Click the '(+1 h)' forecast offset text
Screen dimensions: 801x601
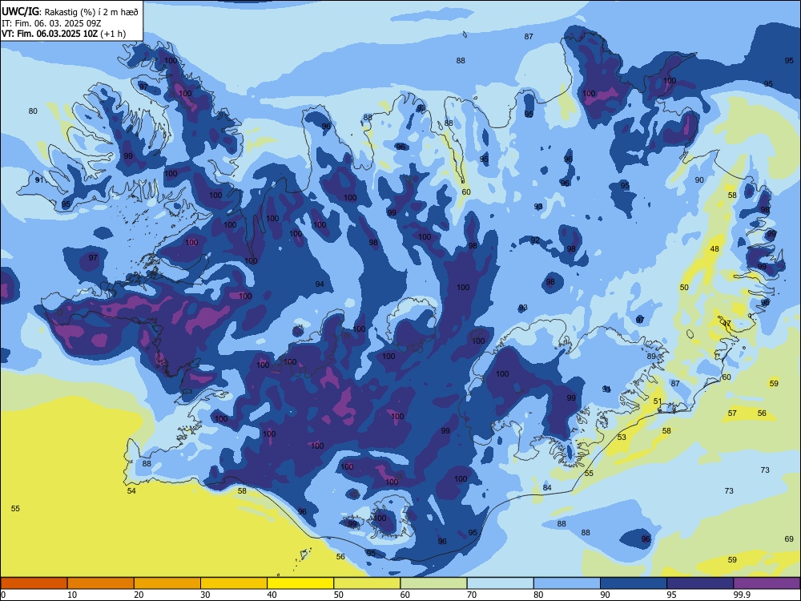coord(113,34)
